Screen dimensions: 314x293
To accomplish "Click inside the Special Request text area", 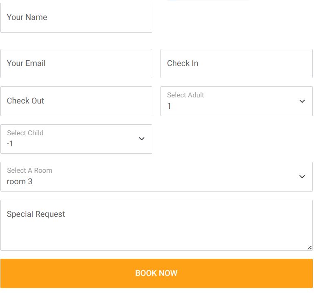I will click(x=156, y=225).
